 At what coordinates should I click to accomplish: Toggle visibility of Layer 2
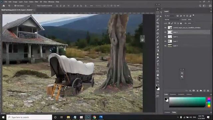coord(165,37)
